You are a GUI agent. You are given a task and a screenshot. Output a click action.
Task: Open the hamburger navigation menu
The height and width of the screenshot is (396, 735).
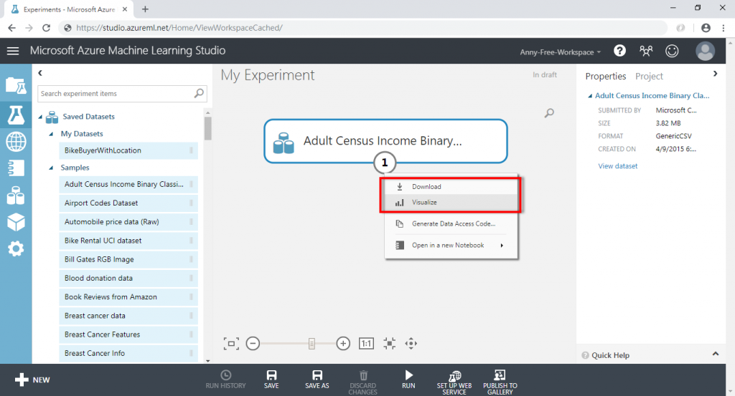(x=13, y=51)
